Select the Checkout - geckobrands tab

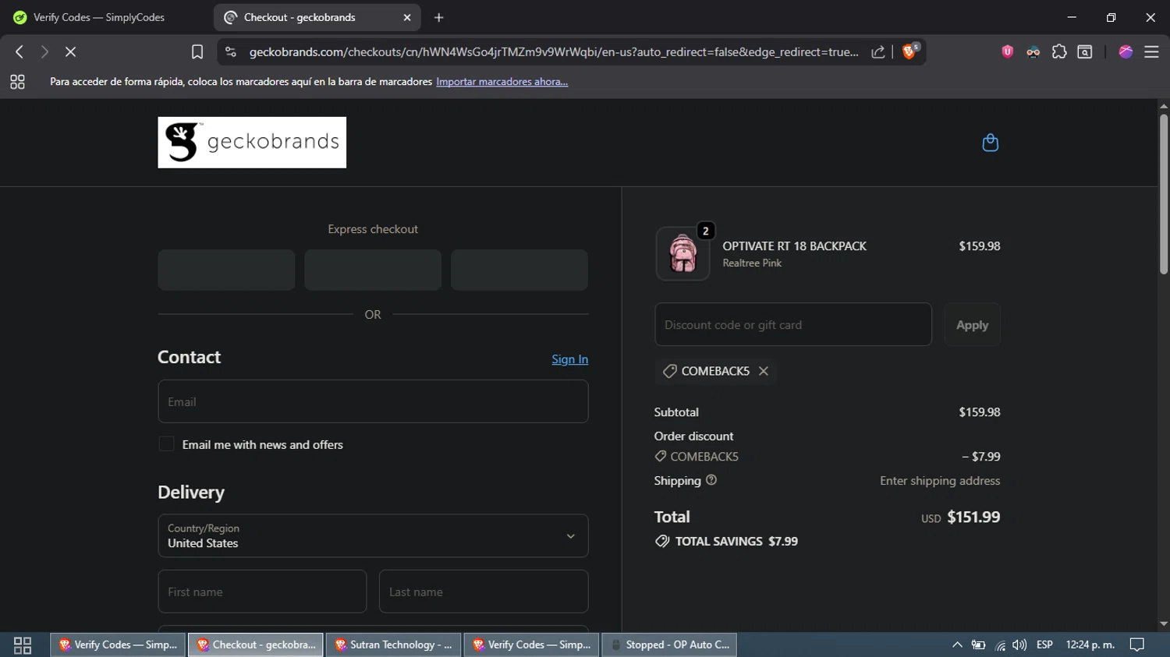click(317, 17)
